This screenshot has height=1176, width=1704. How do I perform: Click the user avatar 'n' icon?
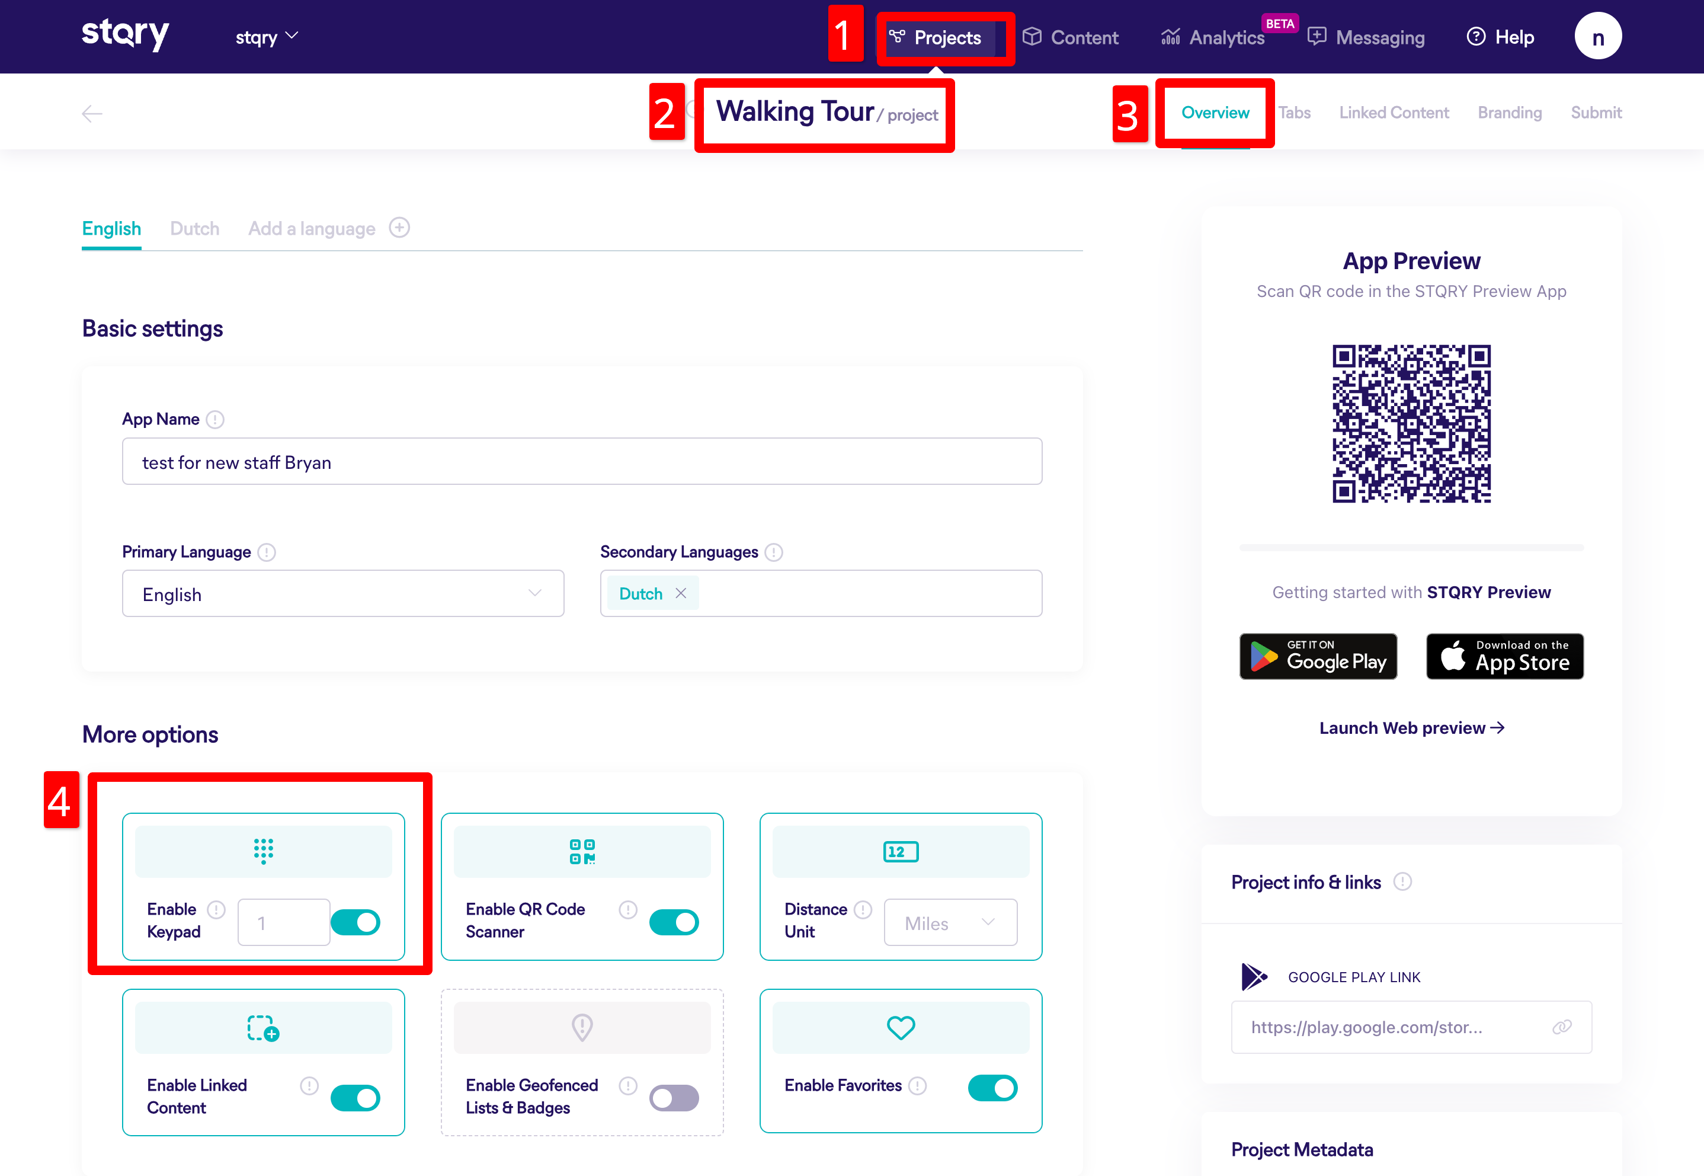pos(1597,37)
